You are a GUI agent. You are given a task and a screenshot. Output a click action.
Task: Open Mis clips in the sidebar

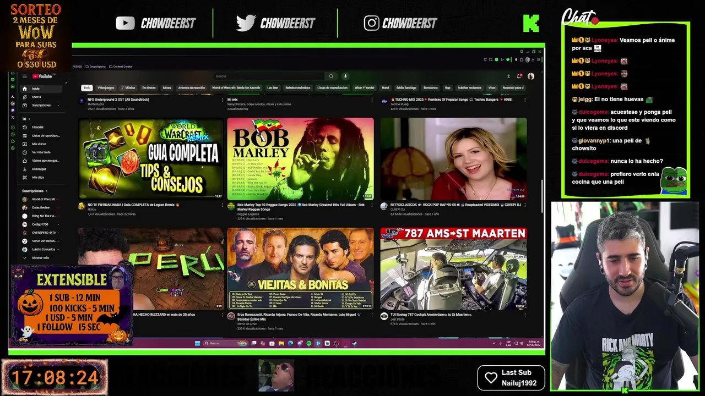pos(41,177)
